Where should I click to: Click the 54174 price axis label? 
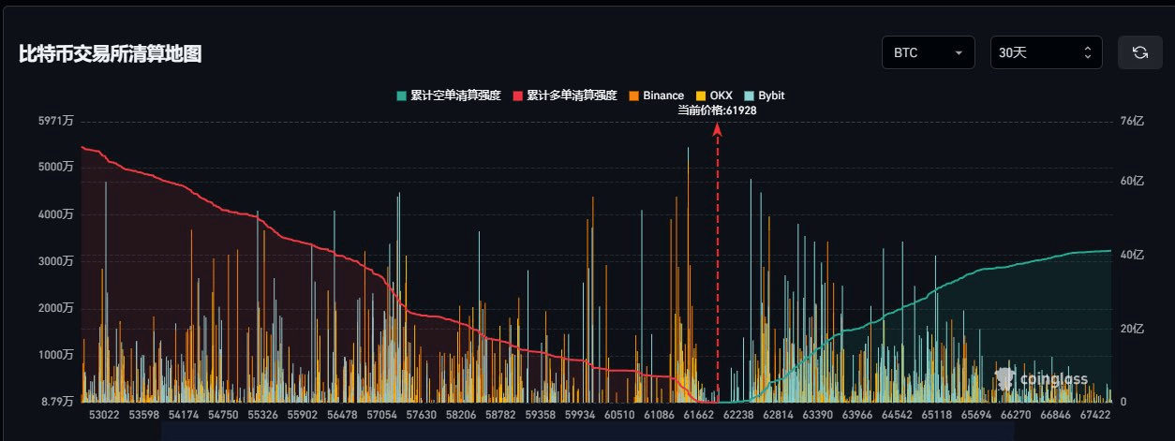click(x=183, y=415)
